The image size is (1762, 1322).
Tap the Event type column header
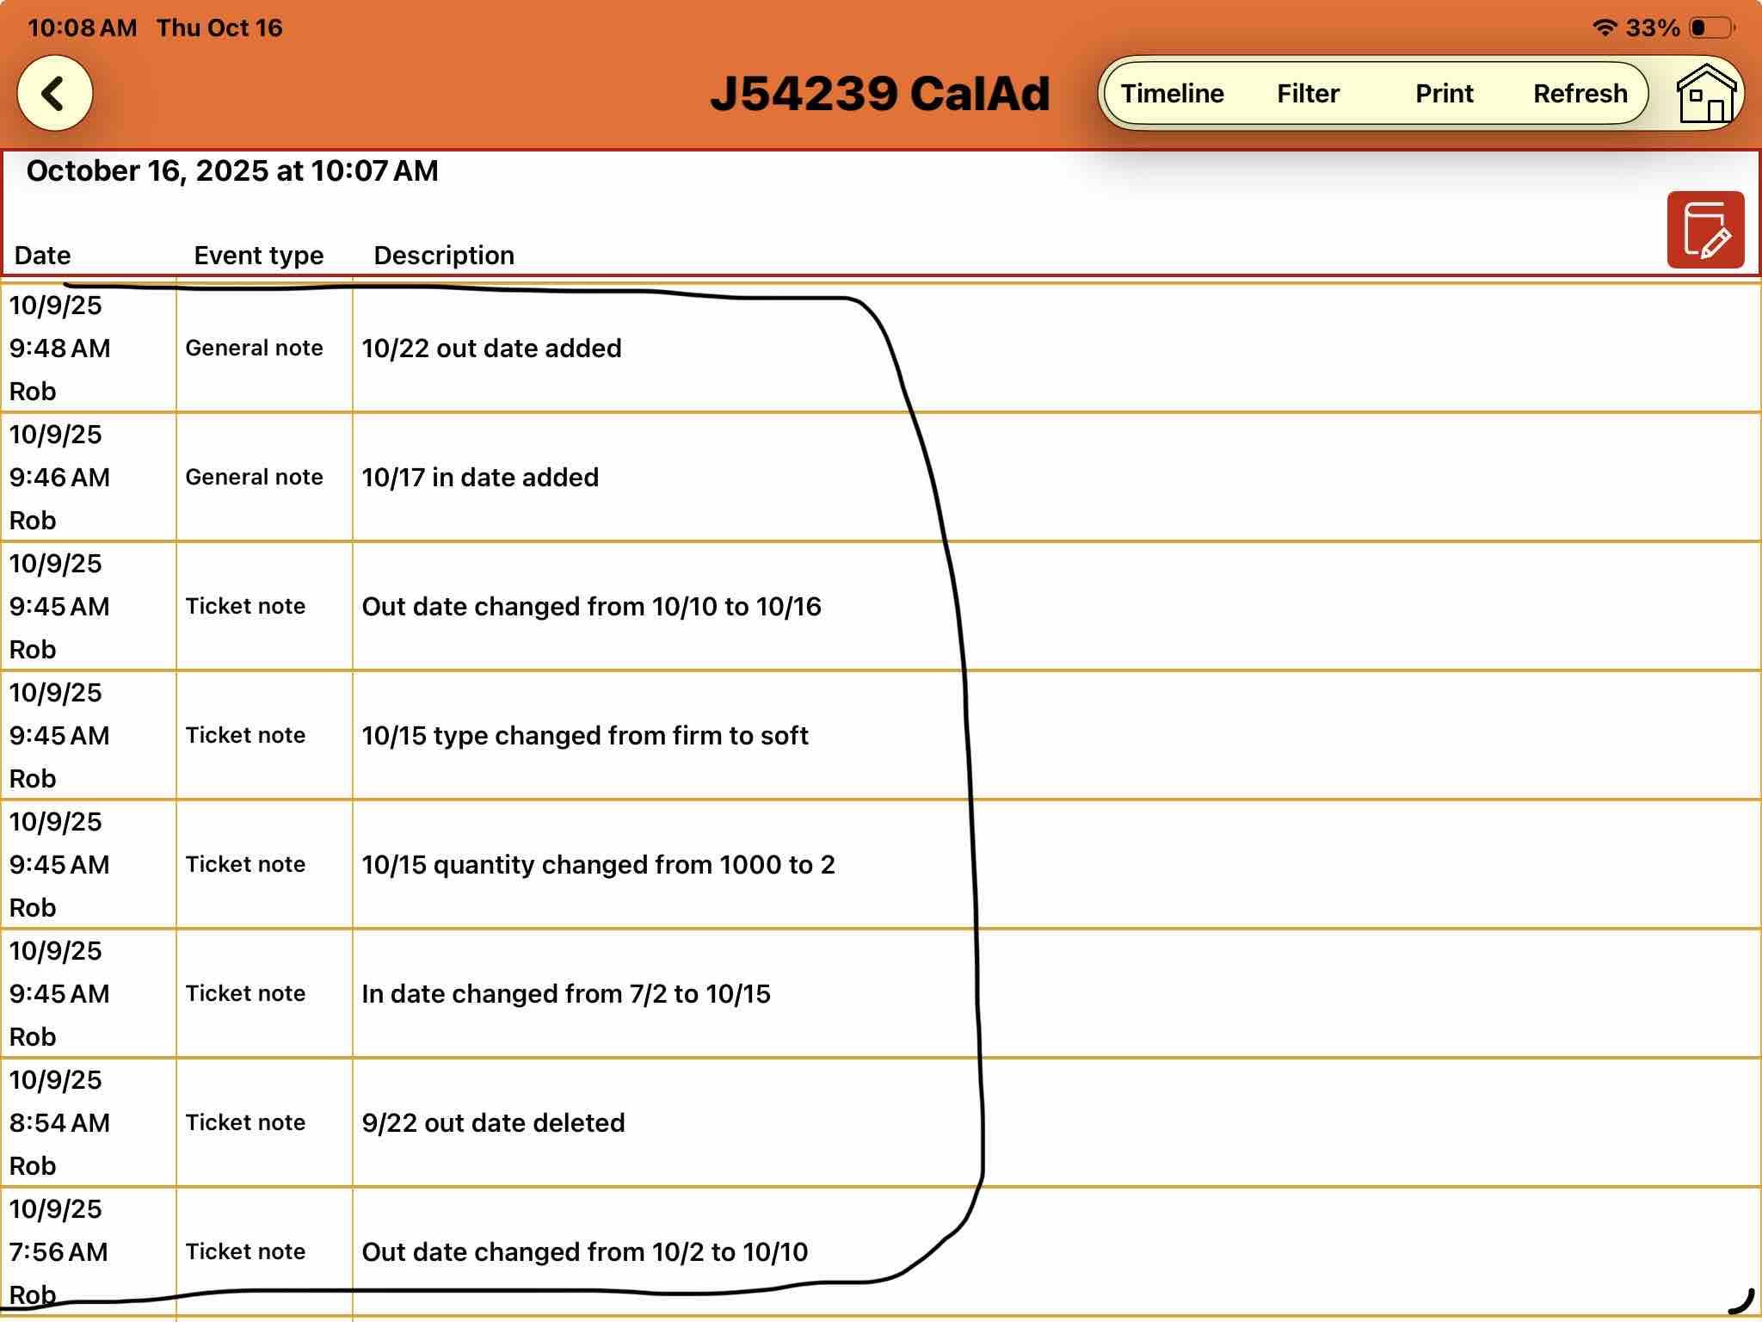coord(258,256)
